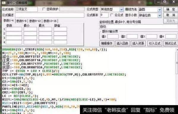Click row 3 参数 name field

click(14, 38)
